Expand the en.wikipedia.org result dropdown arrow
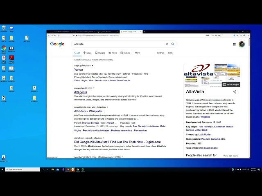The height and width of the screenshot is (196, 262). (x=107, y=107)
